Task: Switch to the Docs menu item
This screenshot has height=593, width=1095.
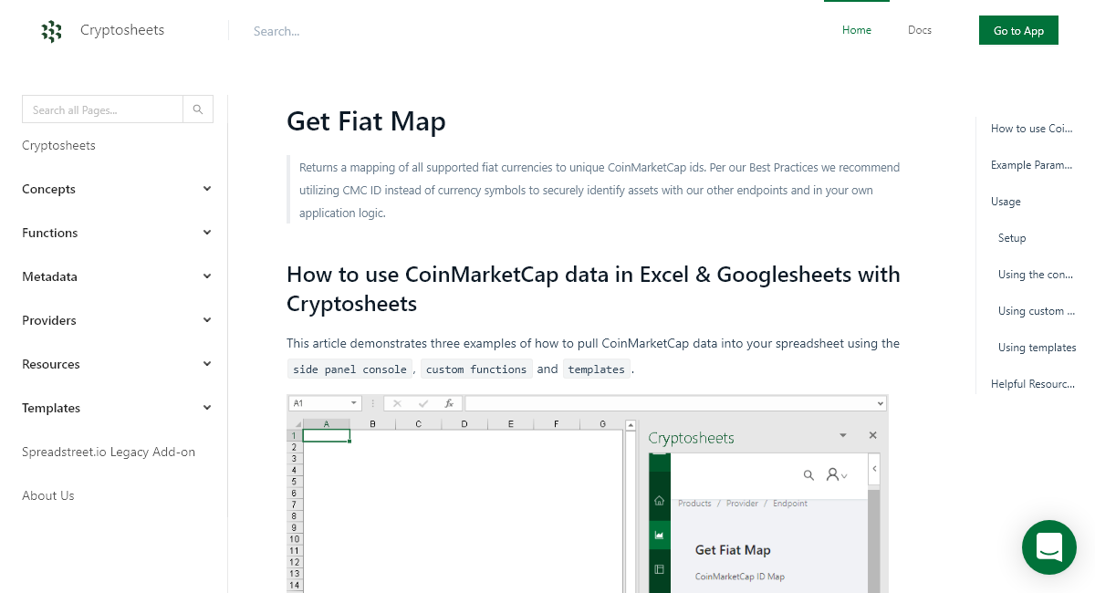Action: click(919, 30)
